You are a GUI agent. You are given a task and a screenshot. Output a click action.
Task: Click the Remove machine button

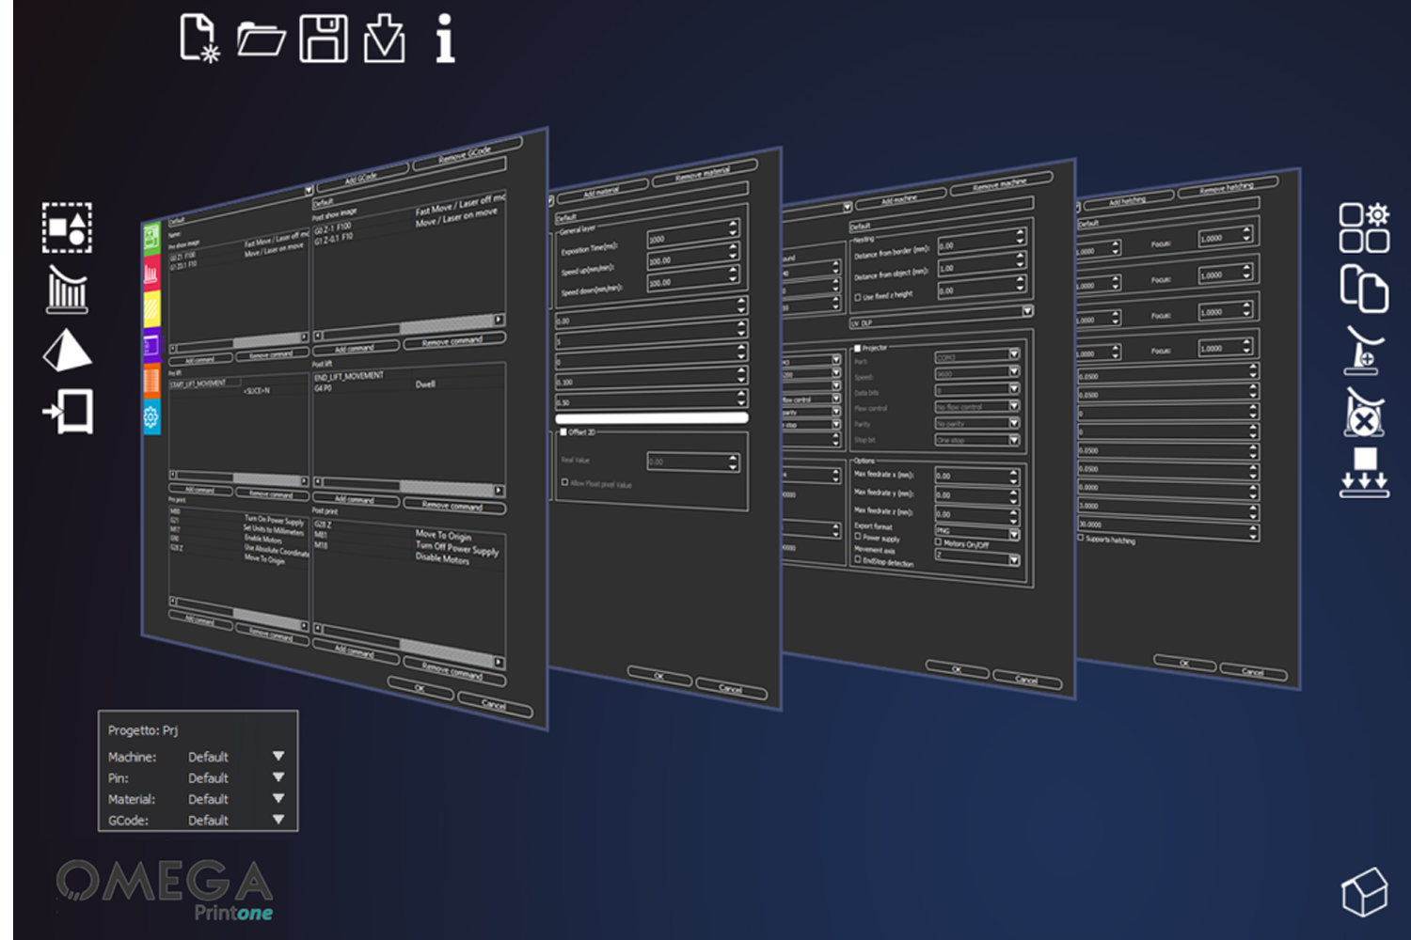[1000, 183]
